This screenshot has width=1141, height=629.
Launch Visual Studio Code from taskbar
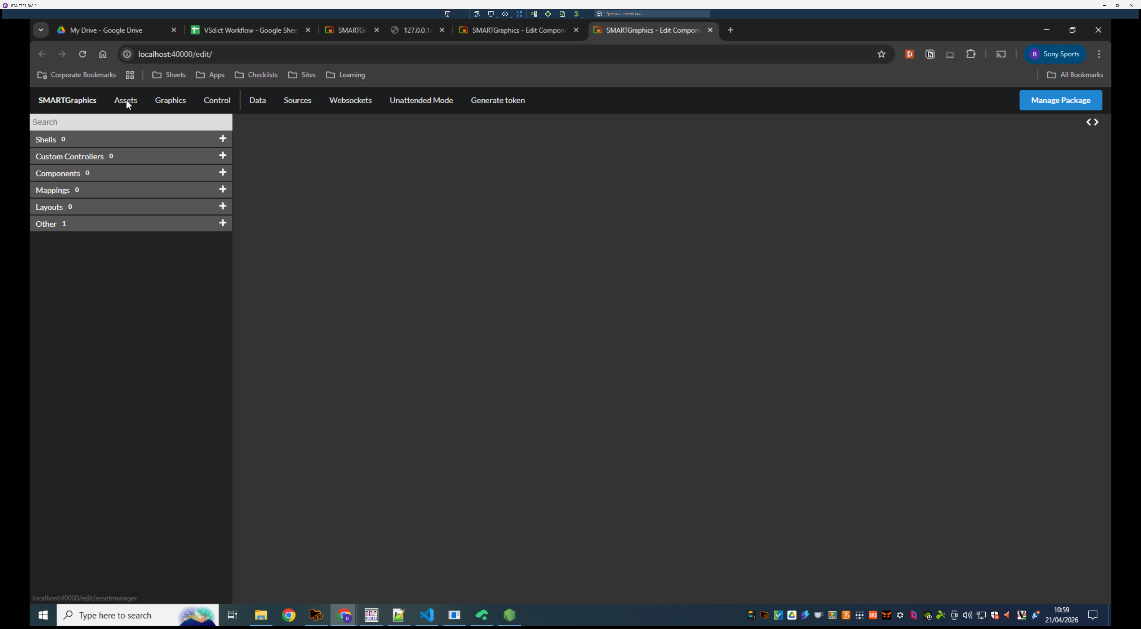(x=427, y=615)
